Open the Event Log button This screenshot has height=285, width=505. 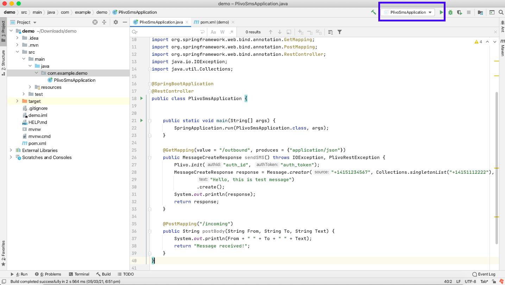coord(484,274)
